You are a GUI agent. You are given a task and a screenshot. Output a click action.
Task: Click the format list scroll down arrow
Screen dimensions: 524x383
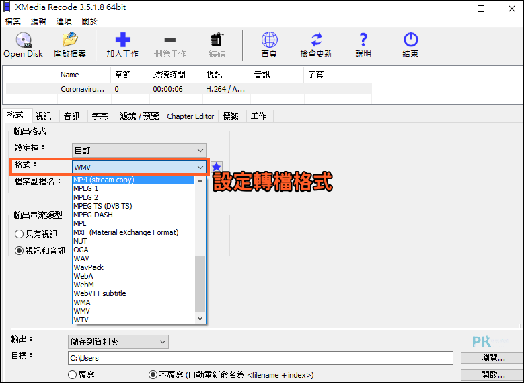tap(200, 318)
